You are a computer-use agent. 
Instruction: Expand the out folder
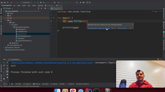point(6,18)
